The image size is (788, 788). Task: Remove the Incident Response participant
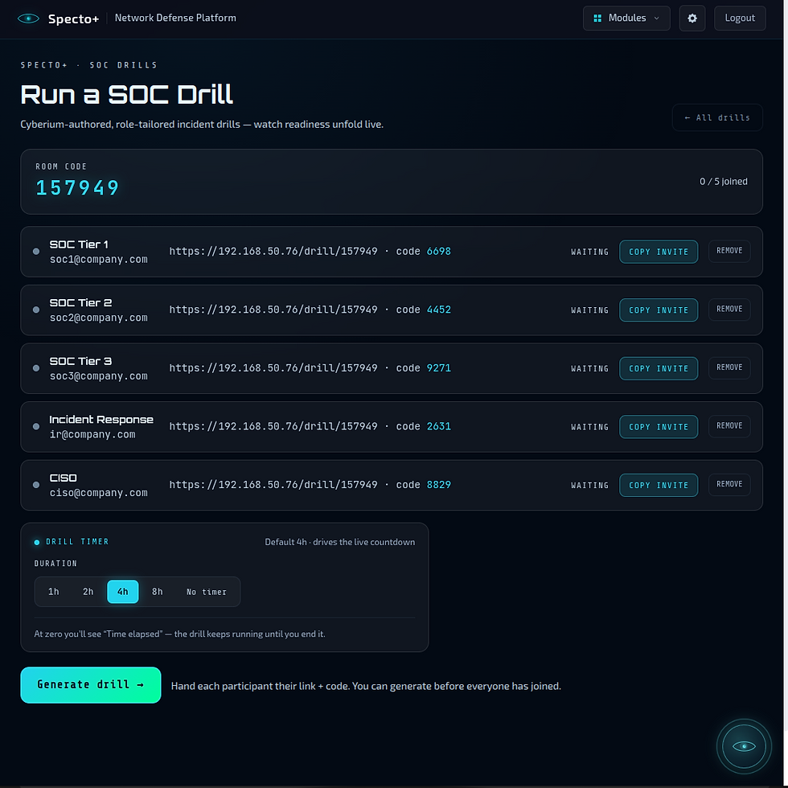point(729,425)
